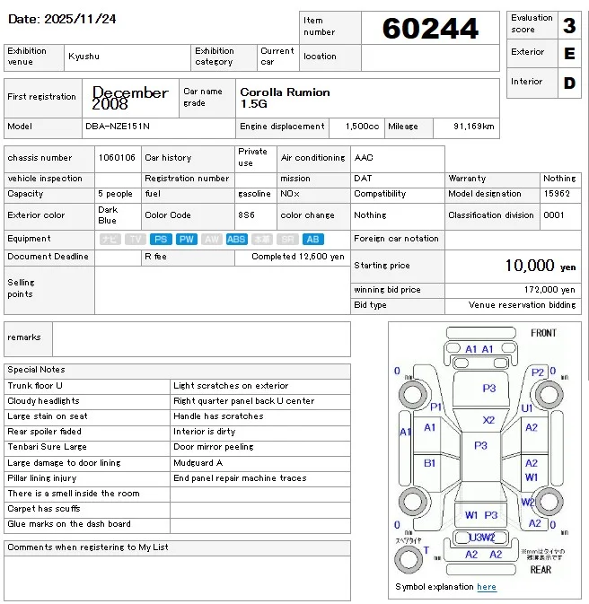The width and height of the screenshot is (589, 604).
Task: Click the 'Rear spoiler faded' note
Action: [x=44, y=432]
